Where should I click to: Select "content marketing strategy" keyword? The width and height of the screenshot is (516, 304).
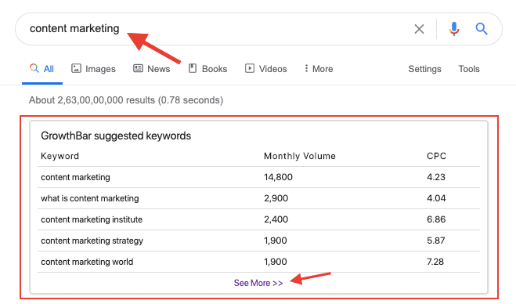tap(92, 241)
